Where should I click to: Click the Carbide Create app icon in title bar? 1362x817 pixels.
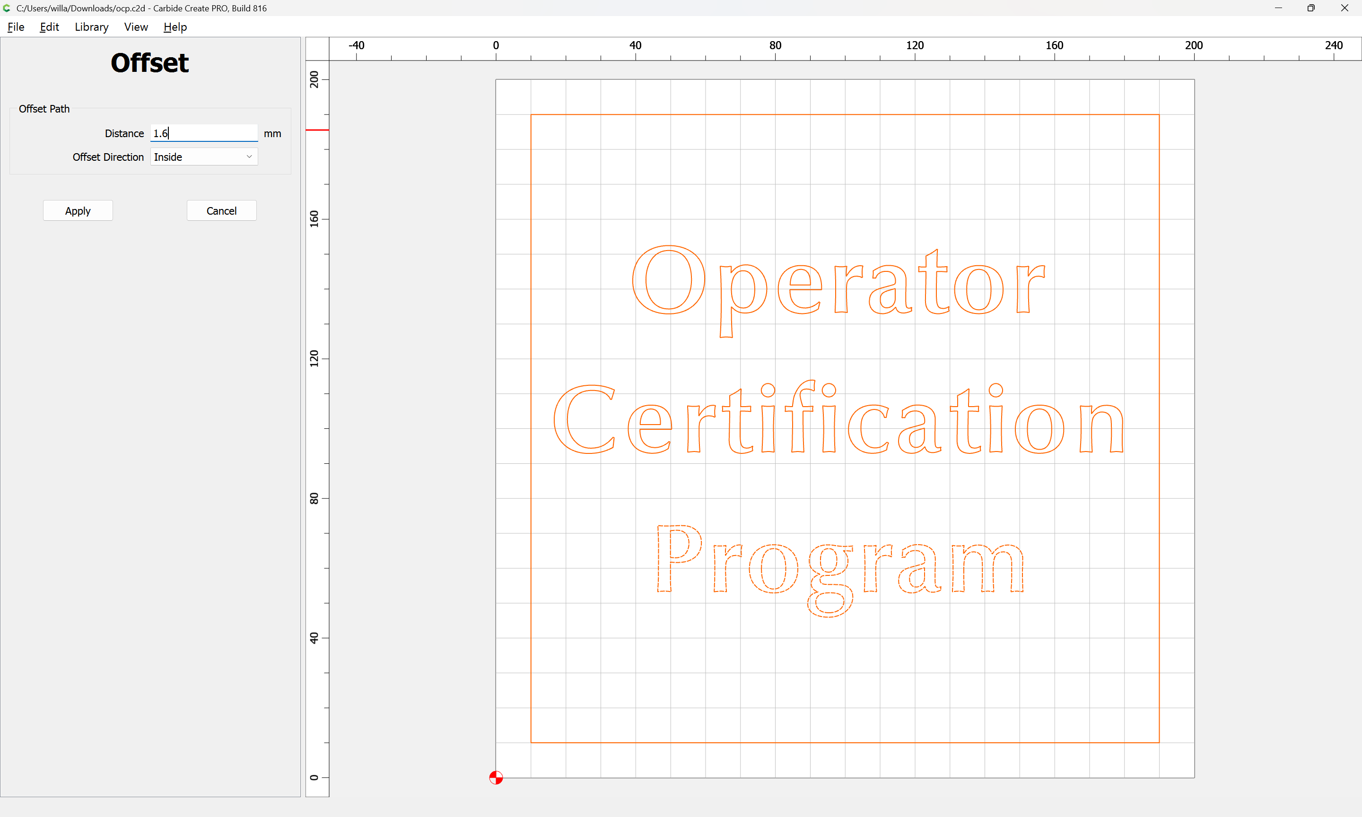click(7, 8)
